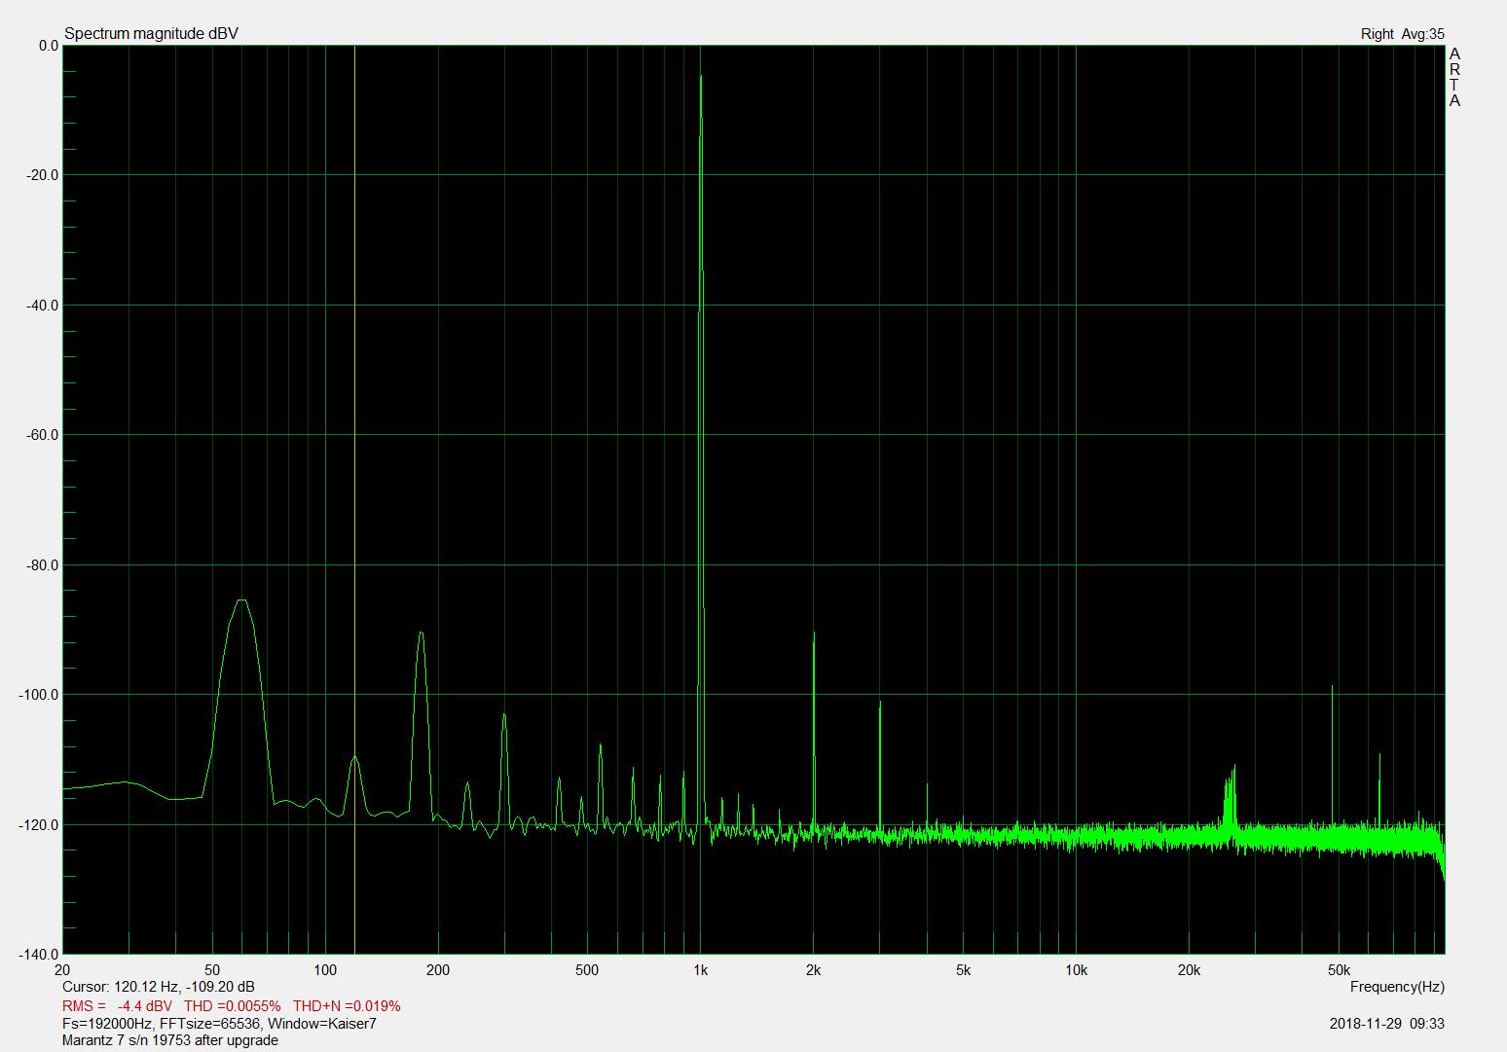The width and height of the screenshot is (1507, 1052).
Task: Click the '-80.0' y-axis label
Action: click(x=43, y=565)
